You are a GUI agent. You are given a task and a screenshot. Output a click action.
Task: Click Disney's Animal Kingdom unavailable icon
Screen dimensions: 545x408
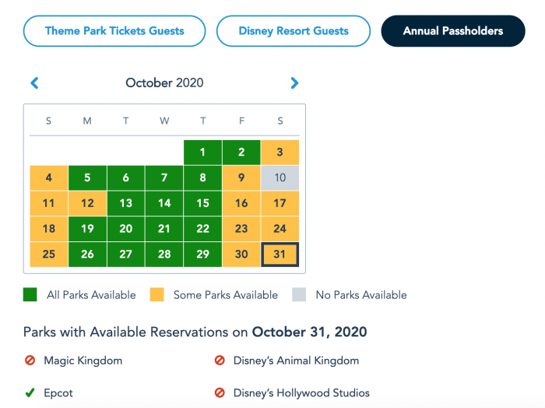220,361
